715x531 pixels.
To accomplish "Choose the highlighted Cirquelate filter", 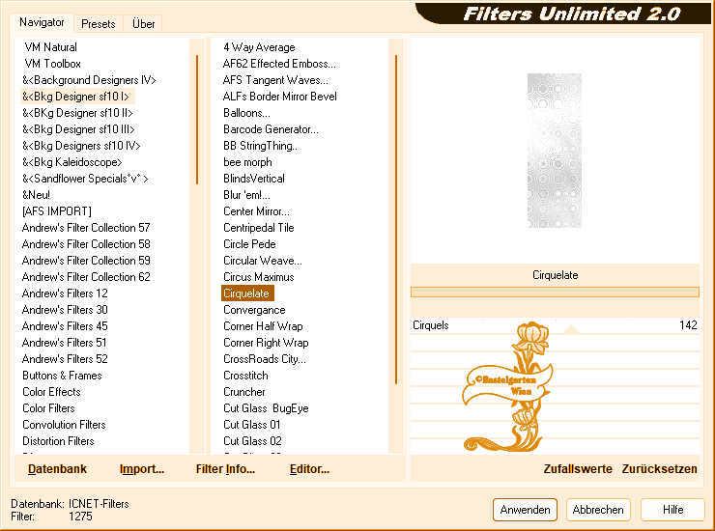I will pyautogui.click(x=247, y=293).
